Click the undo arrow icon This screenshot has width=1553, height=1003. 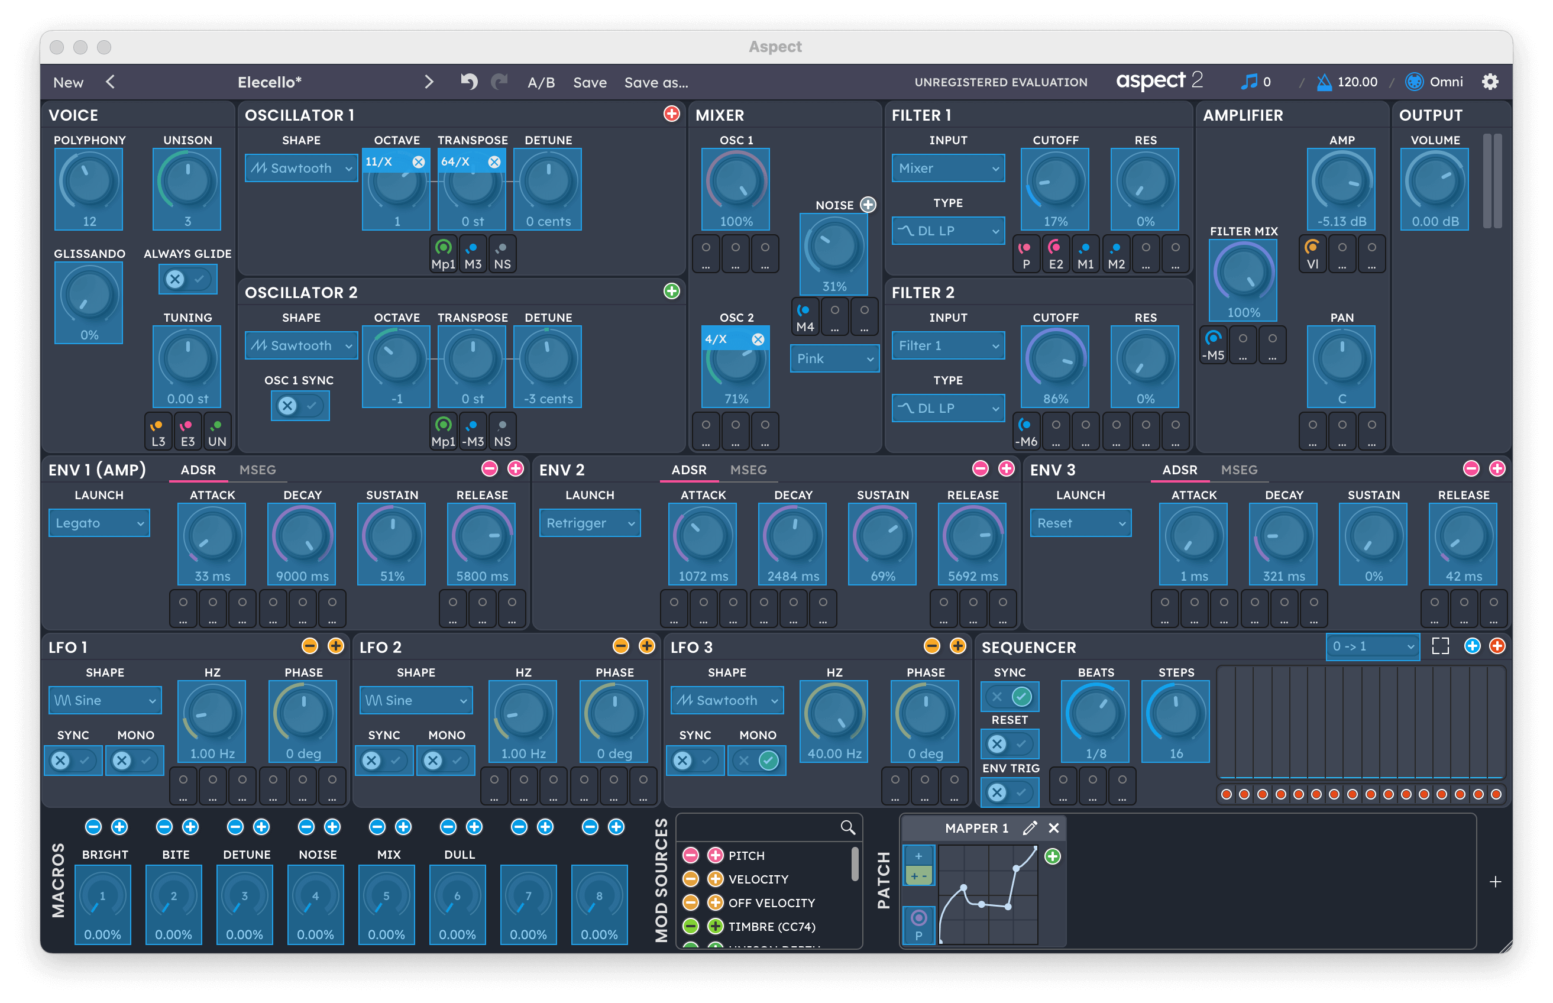click(469, 82)
